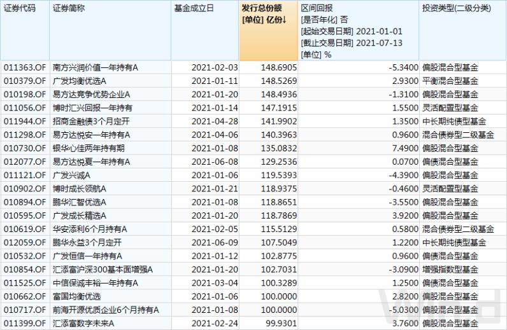
Task: Click 增强指数型基金 type cell
Action: pos(450,270)
